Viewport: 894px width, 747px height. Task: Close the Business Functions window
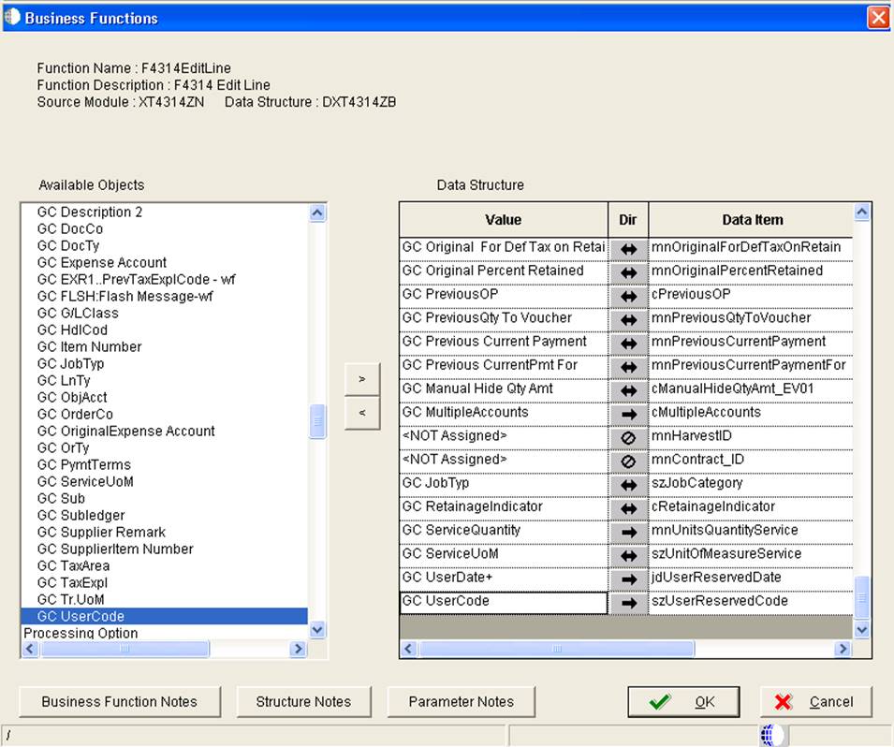pyautogui.click(x=878, y=18)
